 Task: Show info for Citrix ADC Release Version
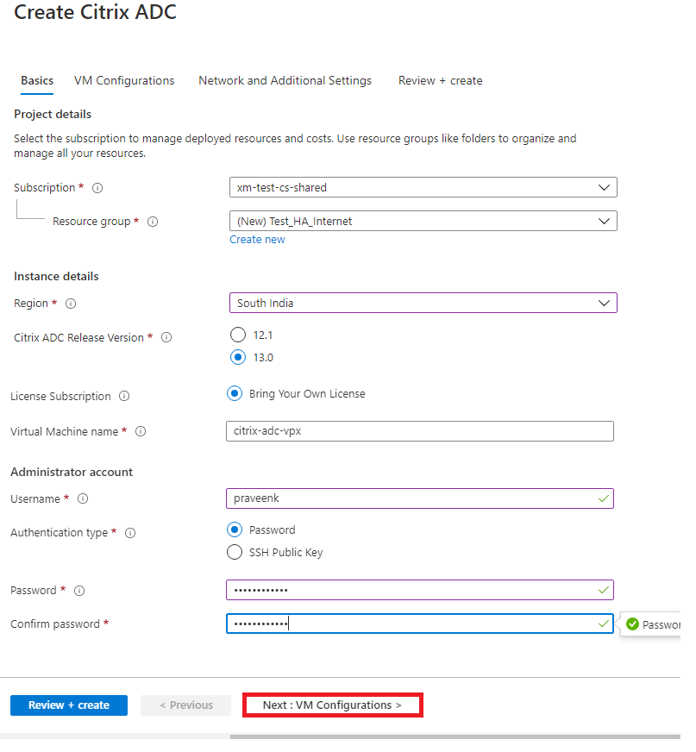(166, 338)
